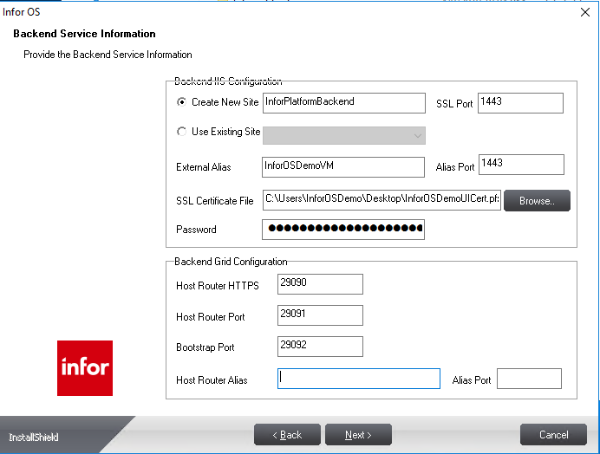Click the Backend Grid Configuration group label
The height and width of the screenshot is (454, 600).
pos(231,262)
